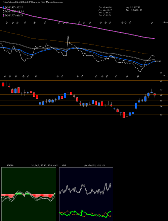Click the first red candlestick at chart left
This screenshot has height=221, width=168.
3,84
